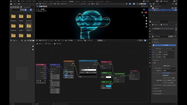Select solid viewport shading

coord(142,4)
